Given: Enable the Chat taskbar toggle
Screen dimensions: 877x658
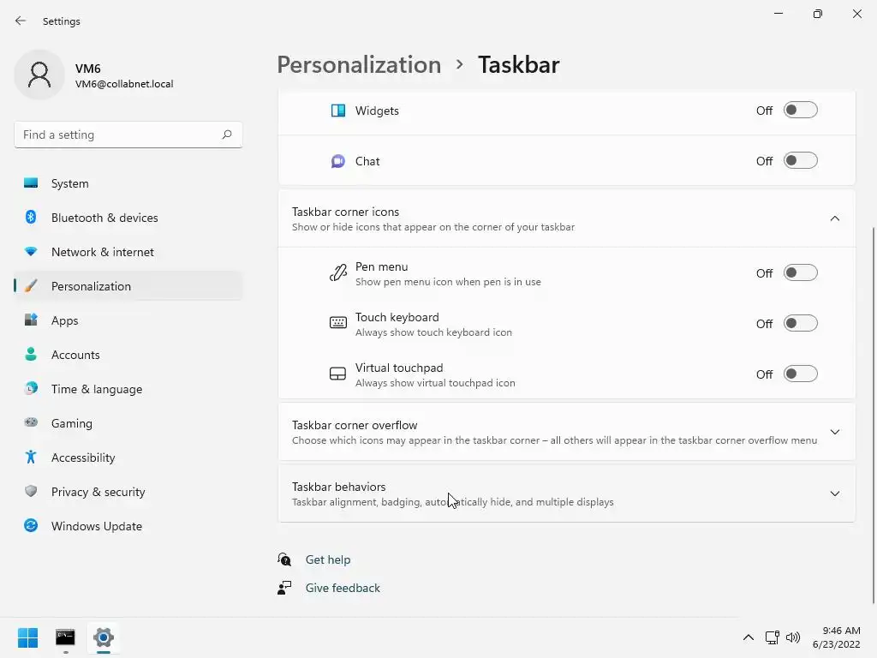Looking at the screenshot, I should tap(801, 161).
